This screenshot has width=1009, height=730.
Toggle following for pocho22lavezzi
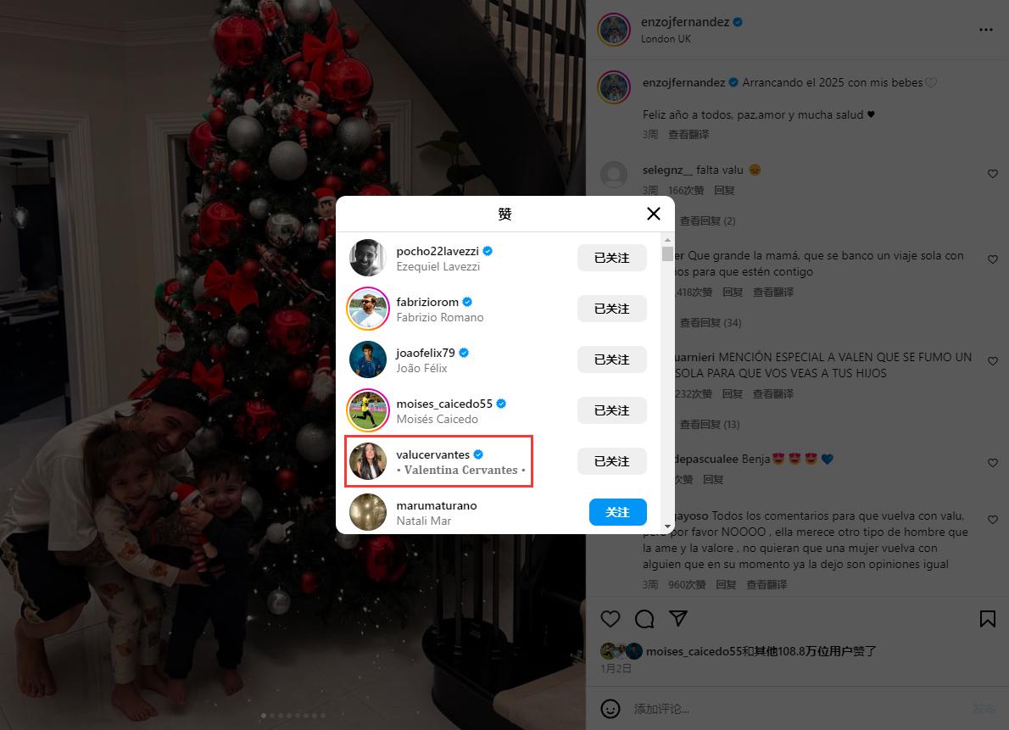point(611,258)
